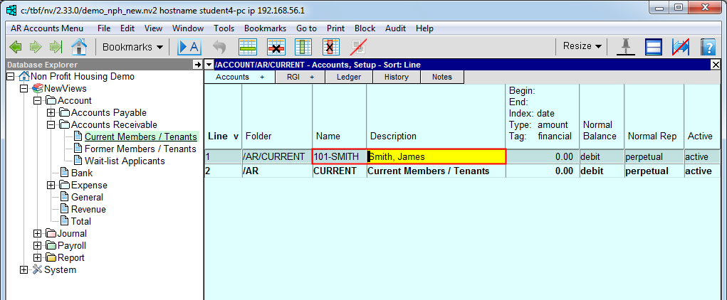This screenshot has height=300, width=727.
Task: Click the delete row toolbar icon
Action: pos(276,47)
